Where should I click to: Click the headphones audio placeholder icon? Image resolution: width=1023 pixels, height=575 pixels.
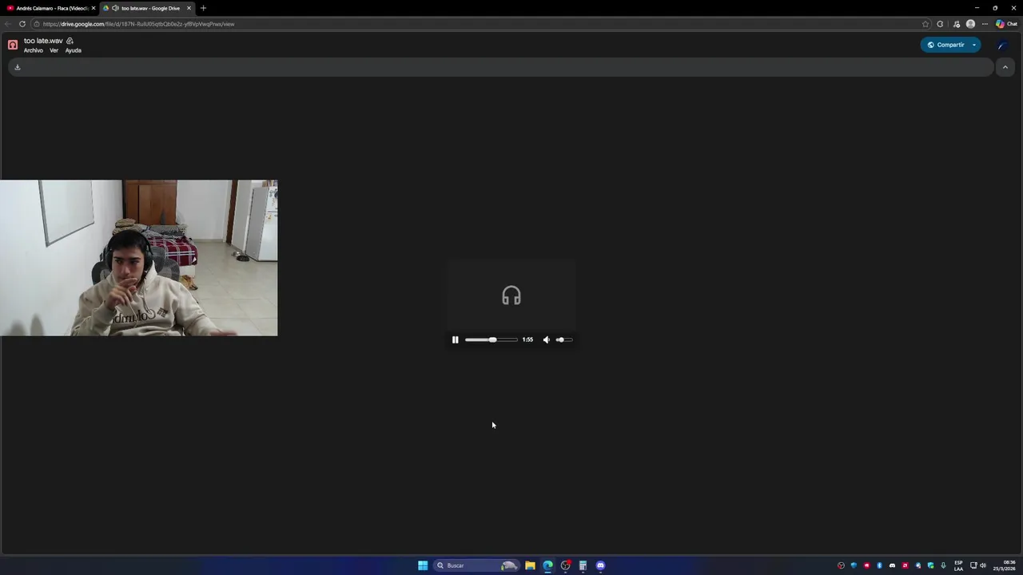(x=511, y=296)
